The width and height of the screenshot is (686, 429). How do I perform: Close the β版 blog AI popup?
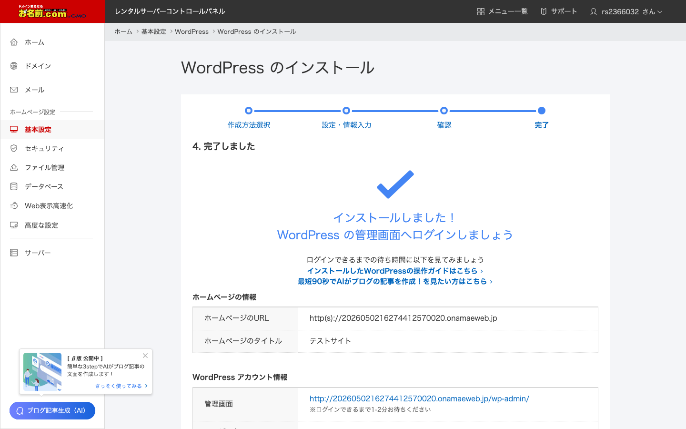coord(145,356)
